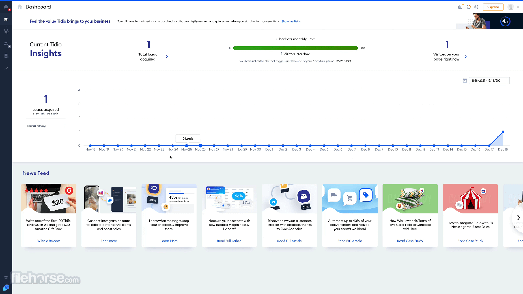Screen dimensions: 523x294
Task: Expand Total leads acquired chevron
Action: [167, 57]
